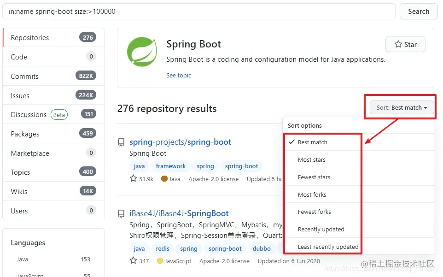Open the See topic link
Screen dimensions: 443x277
coord(179,76)
